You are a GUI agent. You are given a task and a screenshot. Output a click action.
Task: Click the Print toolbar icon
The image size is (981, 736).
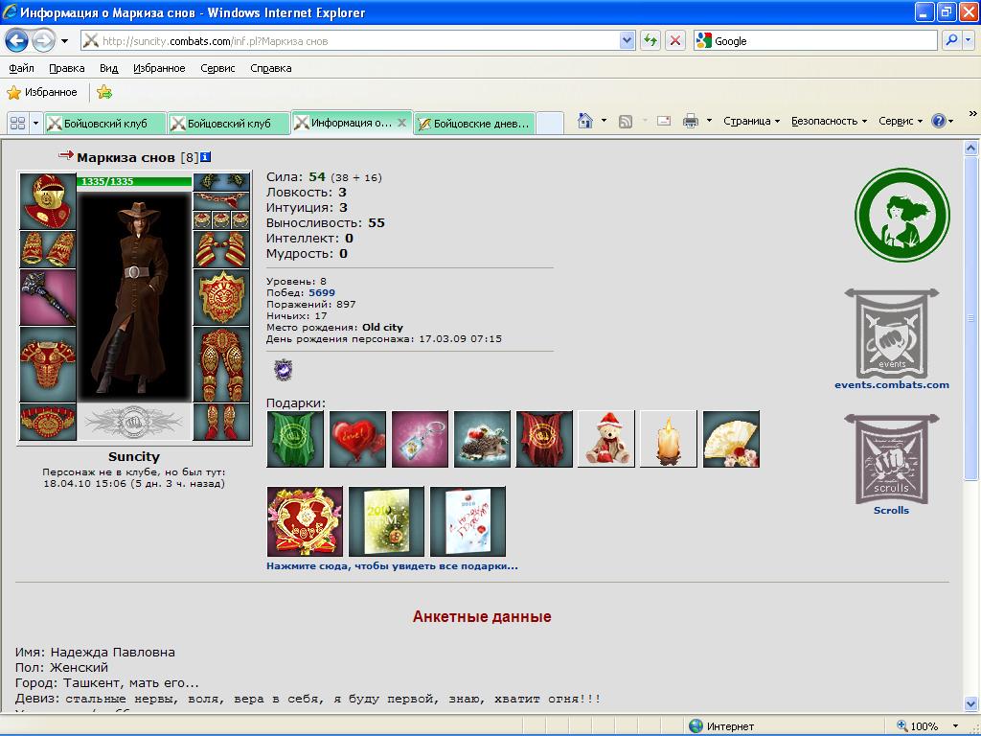[691, 121]
